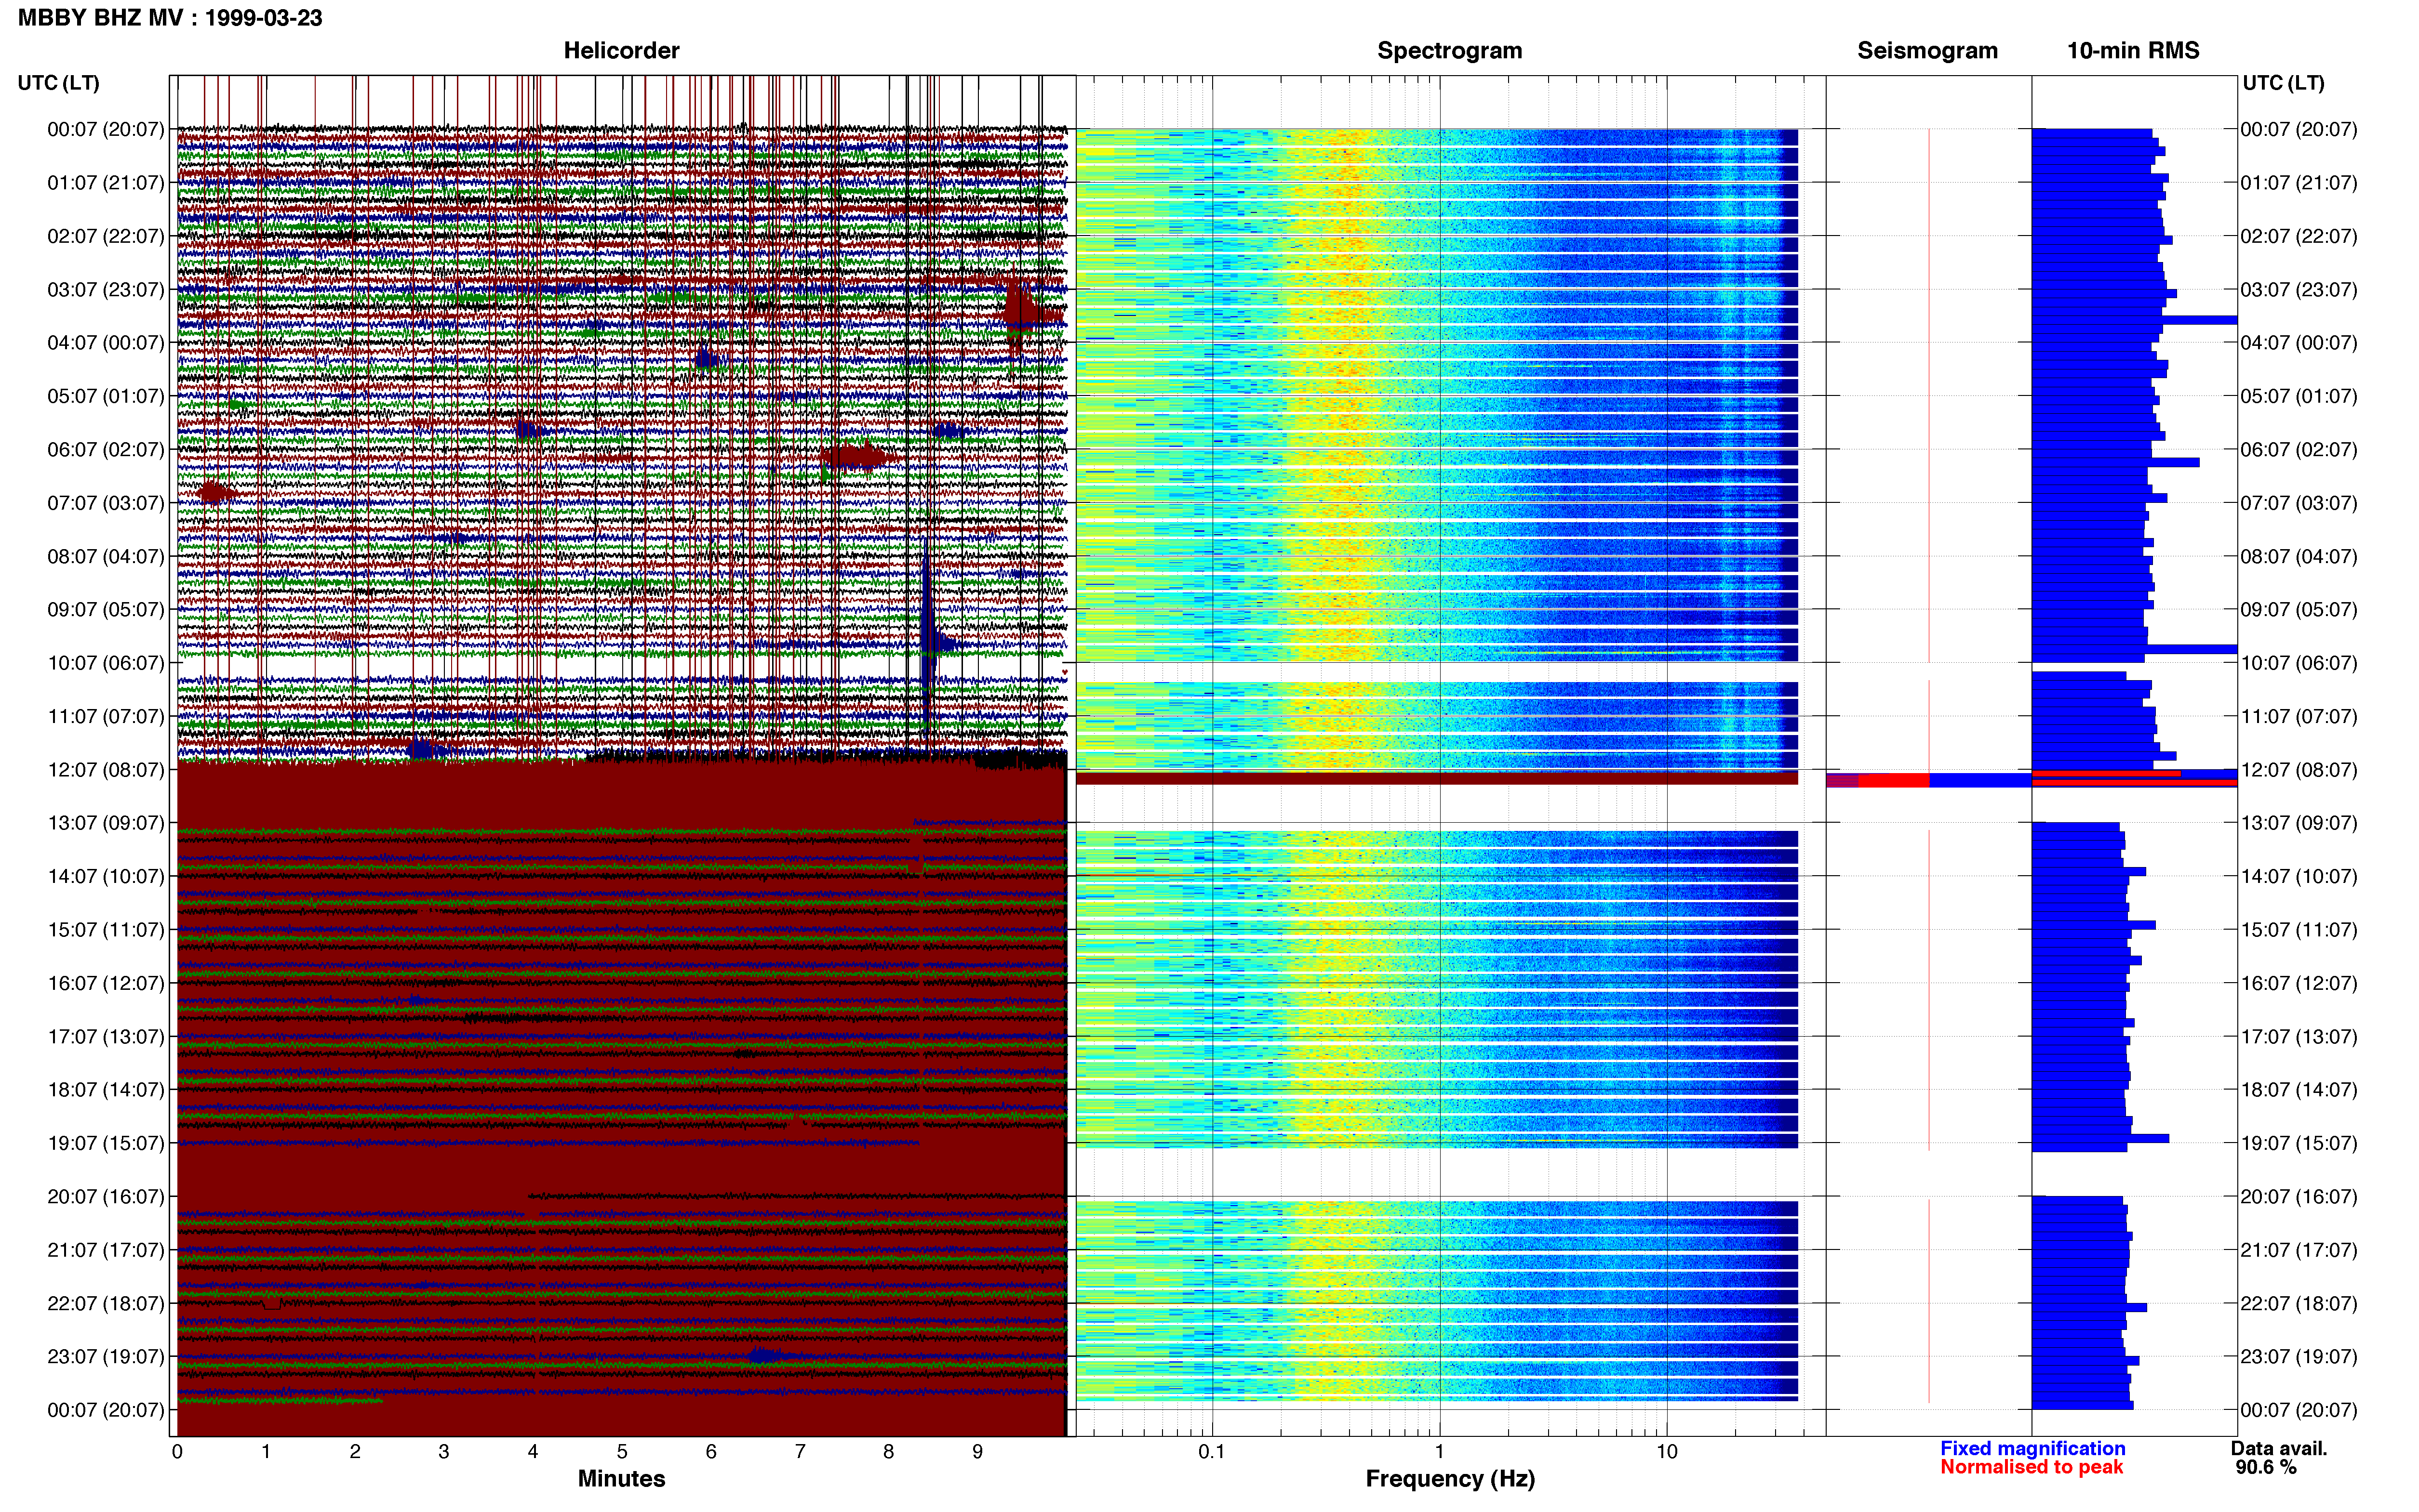Click the 'Data avail.' label
This screenshot has height=1512, width=2419.
(2279, 1448)
